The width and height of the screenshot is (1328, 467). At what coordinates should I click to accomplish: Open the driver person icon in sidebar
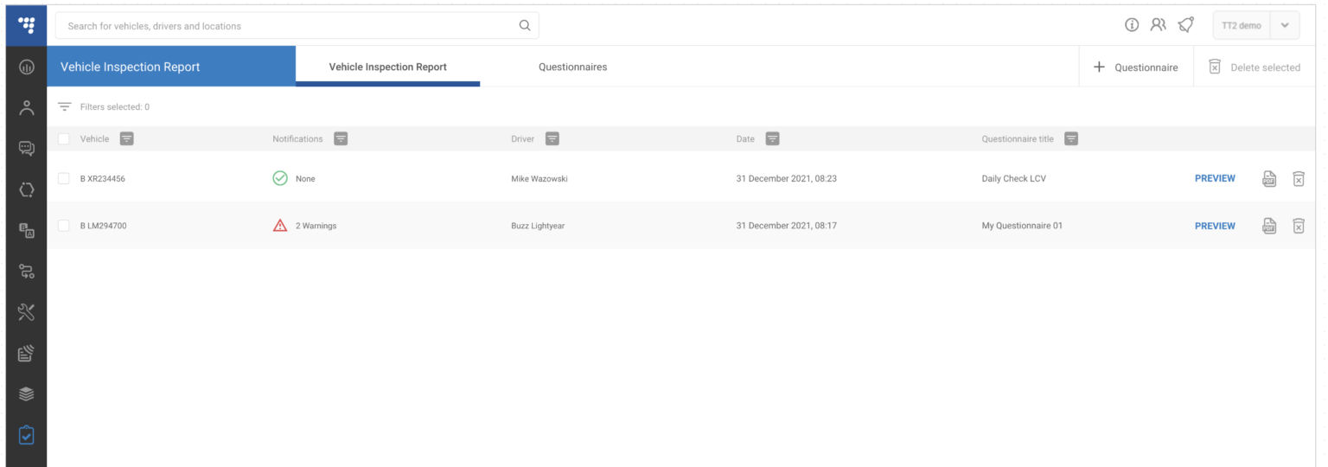point(27,108)
